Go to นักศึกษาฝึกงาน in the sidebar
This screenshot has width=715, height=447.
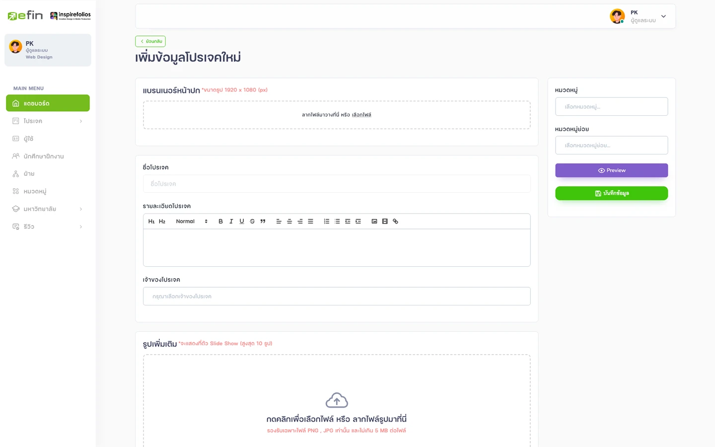coord(44,156)
